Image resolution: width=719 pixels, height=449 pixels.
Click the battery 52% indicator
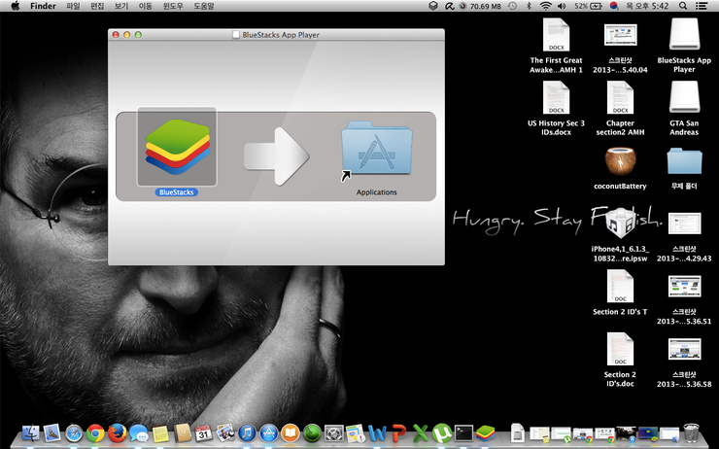[588, 6]
